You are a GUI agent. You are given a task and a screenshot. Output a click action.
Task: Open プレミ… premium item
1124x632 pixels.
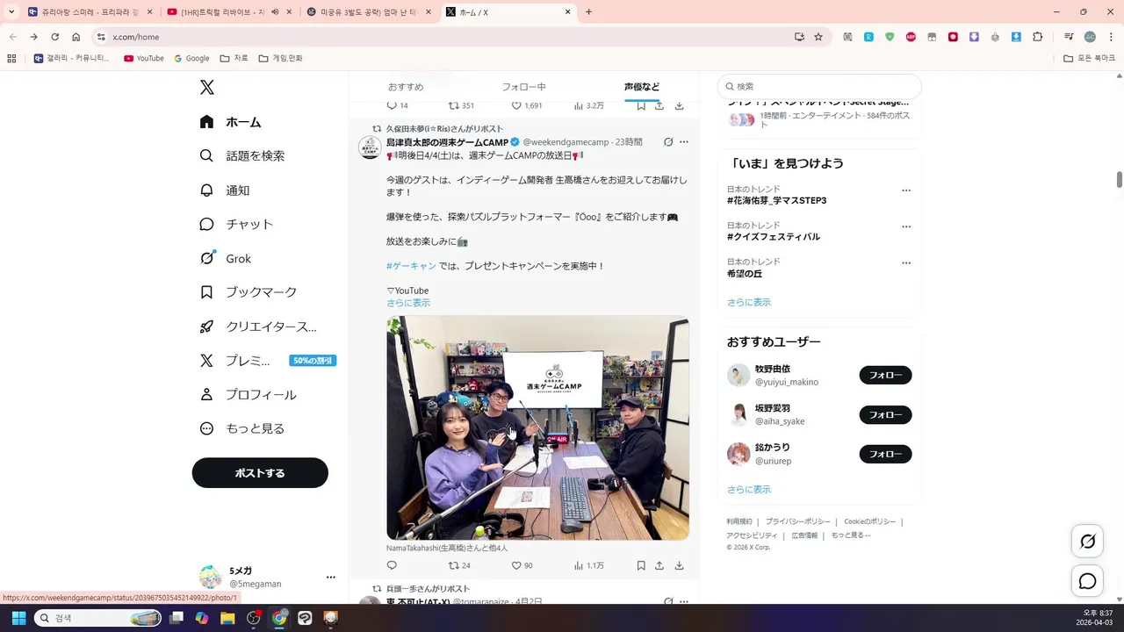point(268,361)
